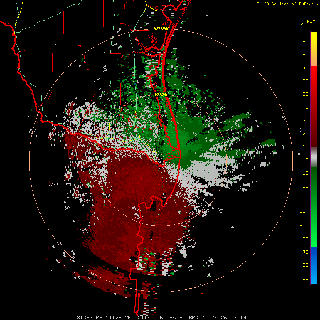Click the 100 NMI range ring label
The width and height of the screenshot is (320, 320).
(x=161, y=28)
